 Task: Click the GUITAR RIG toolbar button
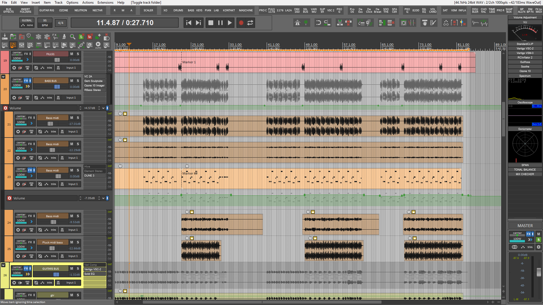[x=47, y=10]
